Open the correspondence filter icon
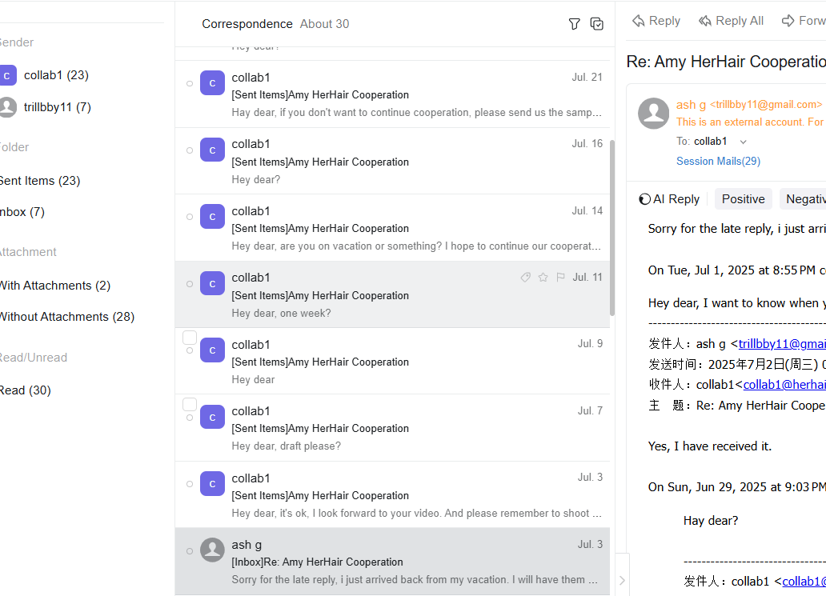The image size is (826, 596). (x=574, y=24)
